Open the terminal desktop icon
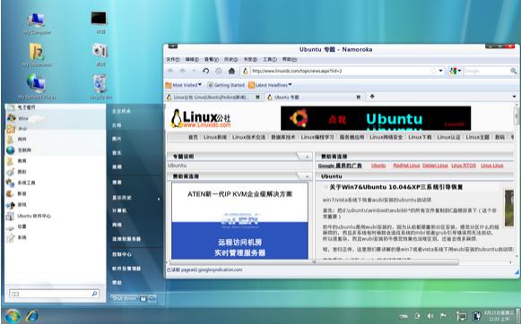Image resolution: width=521 pixels, height=324 pixels. (x=100, y=21)
